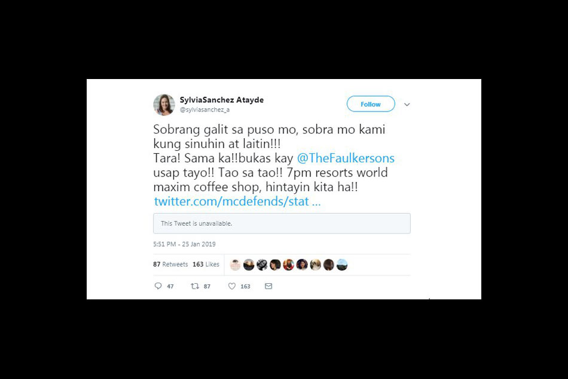The image size is (568, 379).
Task: Open the last liker's landscape avatar
Action: pyautogui.click(x=342, y=265)
